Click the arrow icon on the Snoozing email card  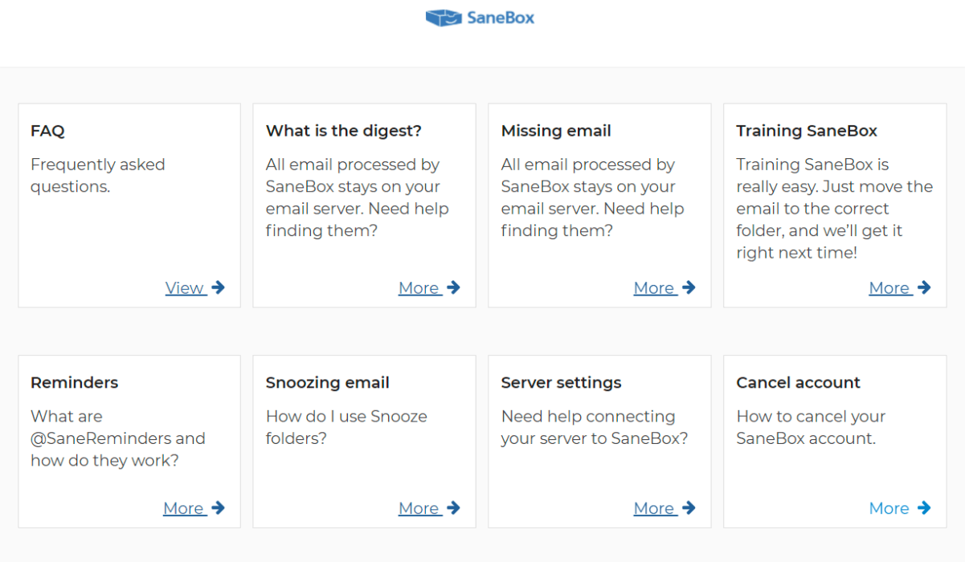(x=453, y=507)
